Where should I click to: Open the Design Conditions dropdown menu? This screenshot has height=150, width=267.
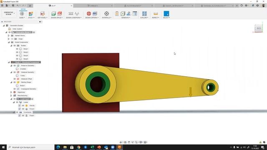73,17
